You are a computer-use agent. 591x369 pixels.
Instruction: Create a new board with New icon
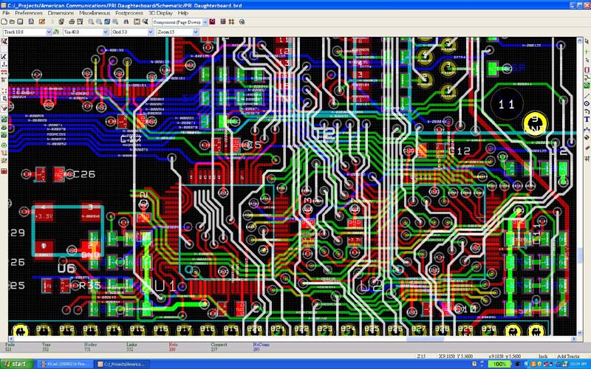pyautogui.click(x=4, y=22)
